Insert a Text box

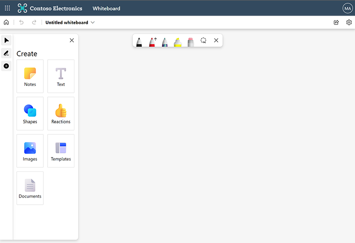pyautogui.click(x=61, y=76)
